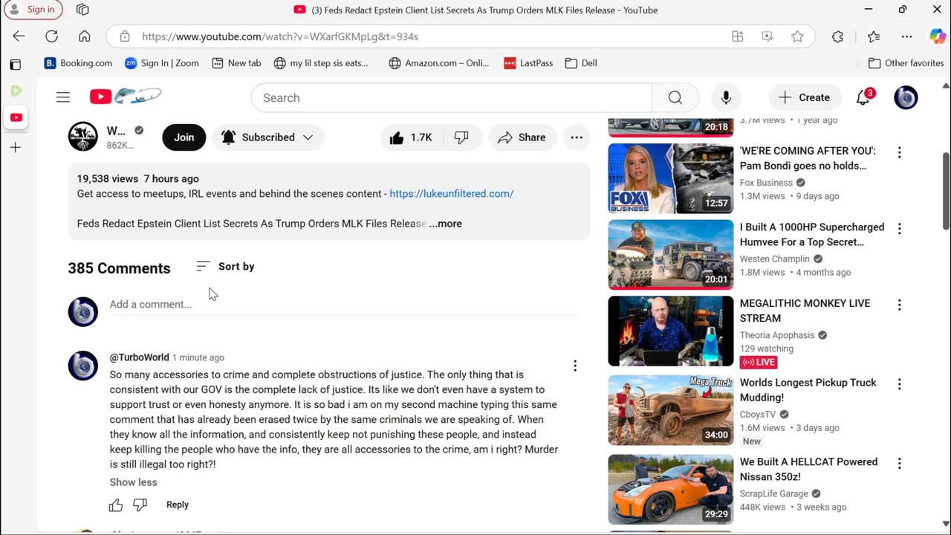Go to YouTube home via logo
Viewport: 951px width, 535px height.
coord(125,97)
